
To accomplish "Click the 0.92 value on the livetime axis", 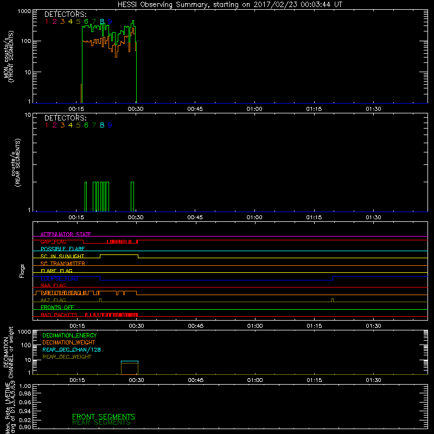I will coord(25,420).
